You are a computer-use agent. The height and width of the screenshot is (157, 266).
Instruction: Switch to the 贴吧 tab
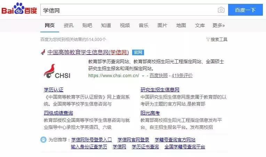(87, 25)
